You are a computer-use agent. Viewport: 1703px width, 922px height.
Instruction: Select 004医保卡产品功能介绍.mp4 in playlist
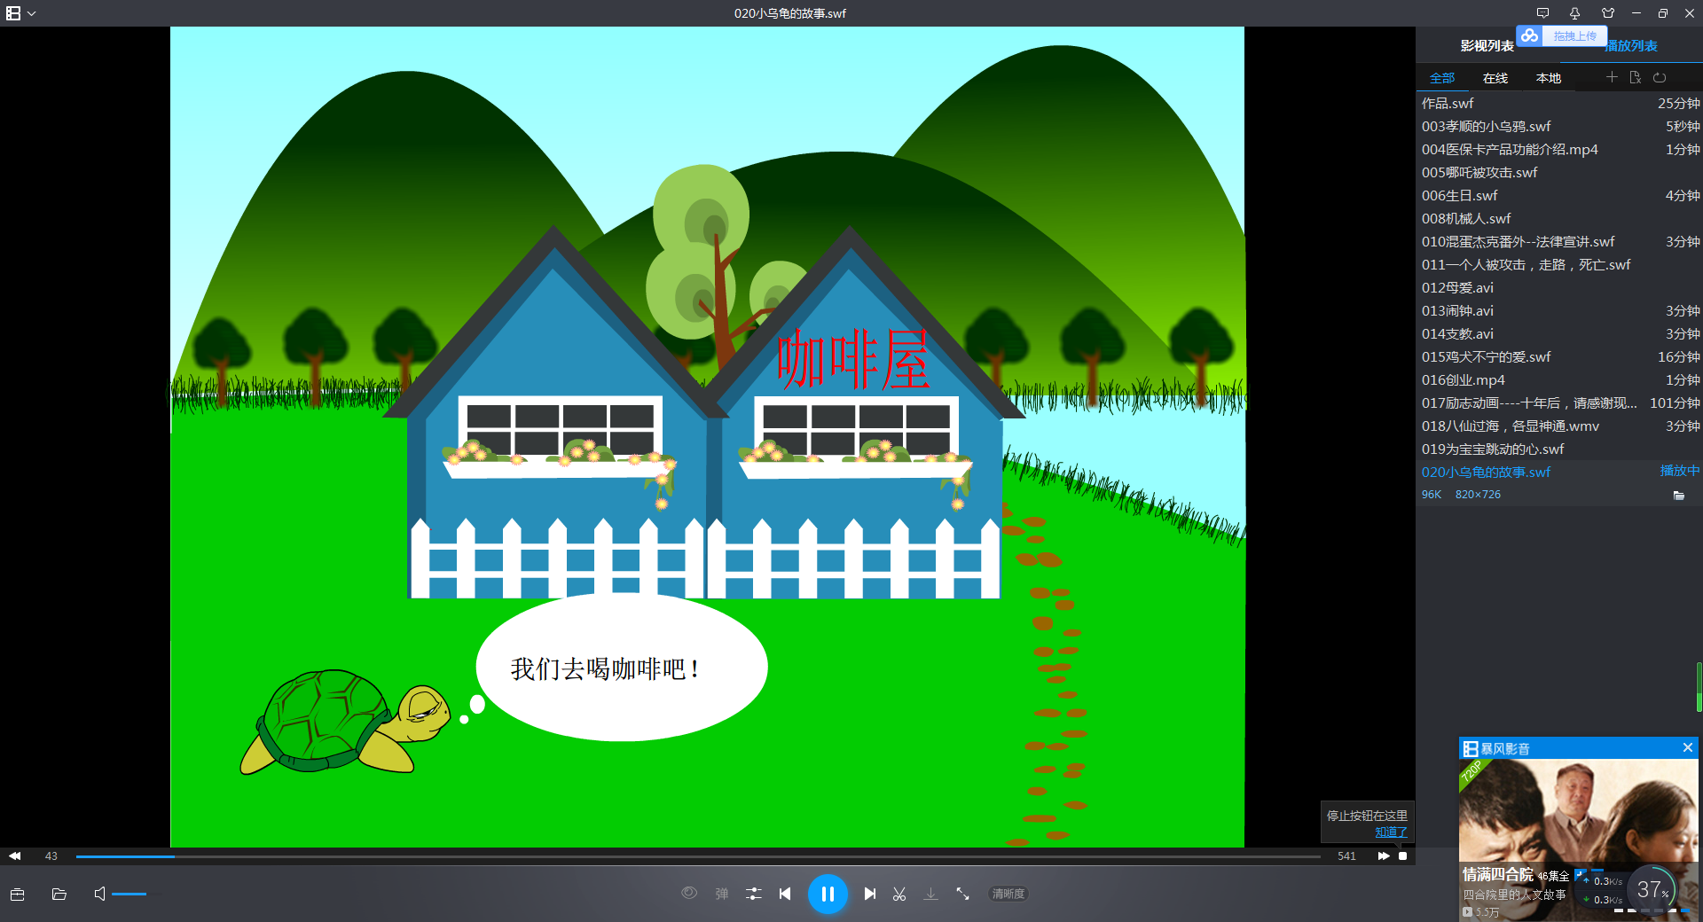[1559, 150]
